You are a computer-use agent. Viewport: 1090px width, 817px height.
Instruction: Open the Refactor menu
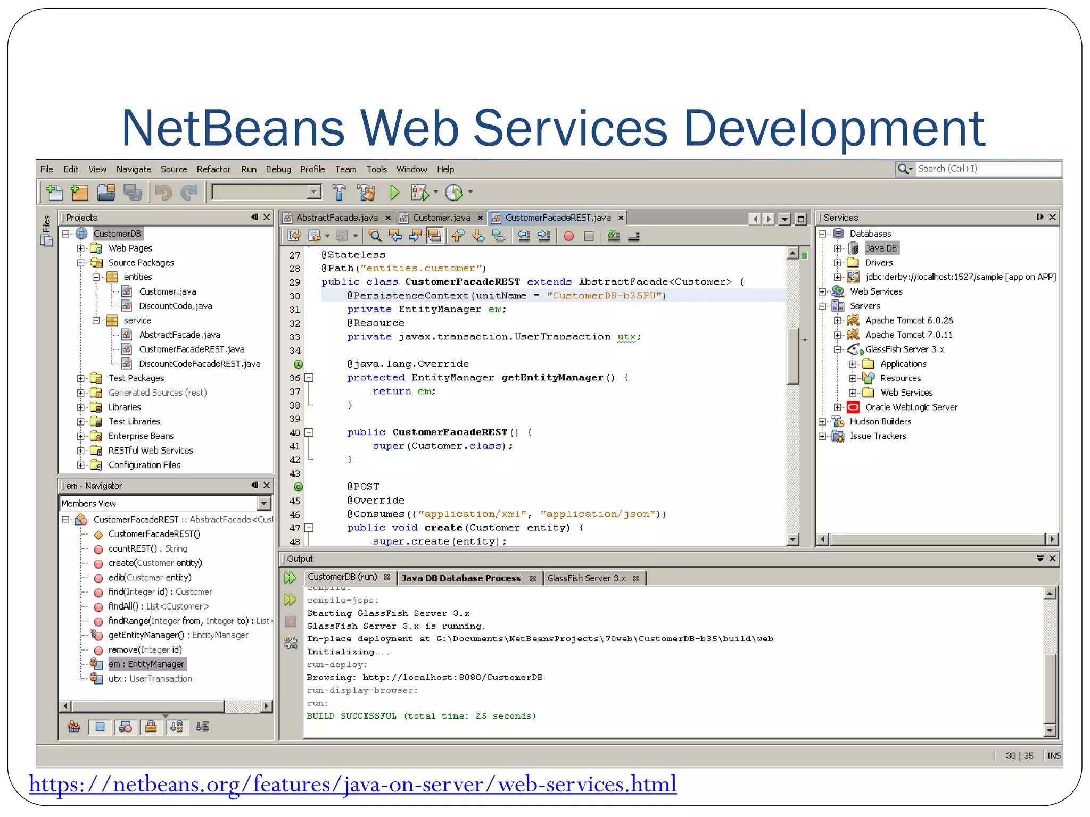[x=213, y=169]
